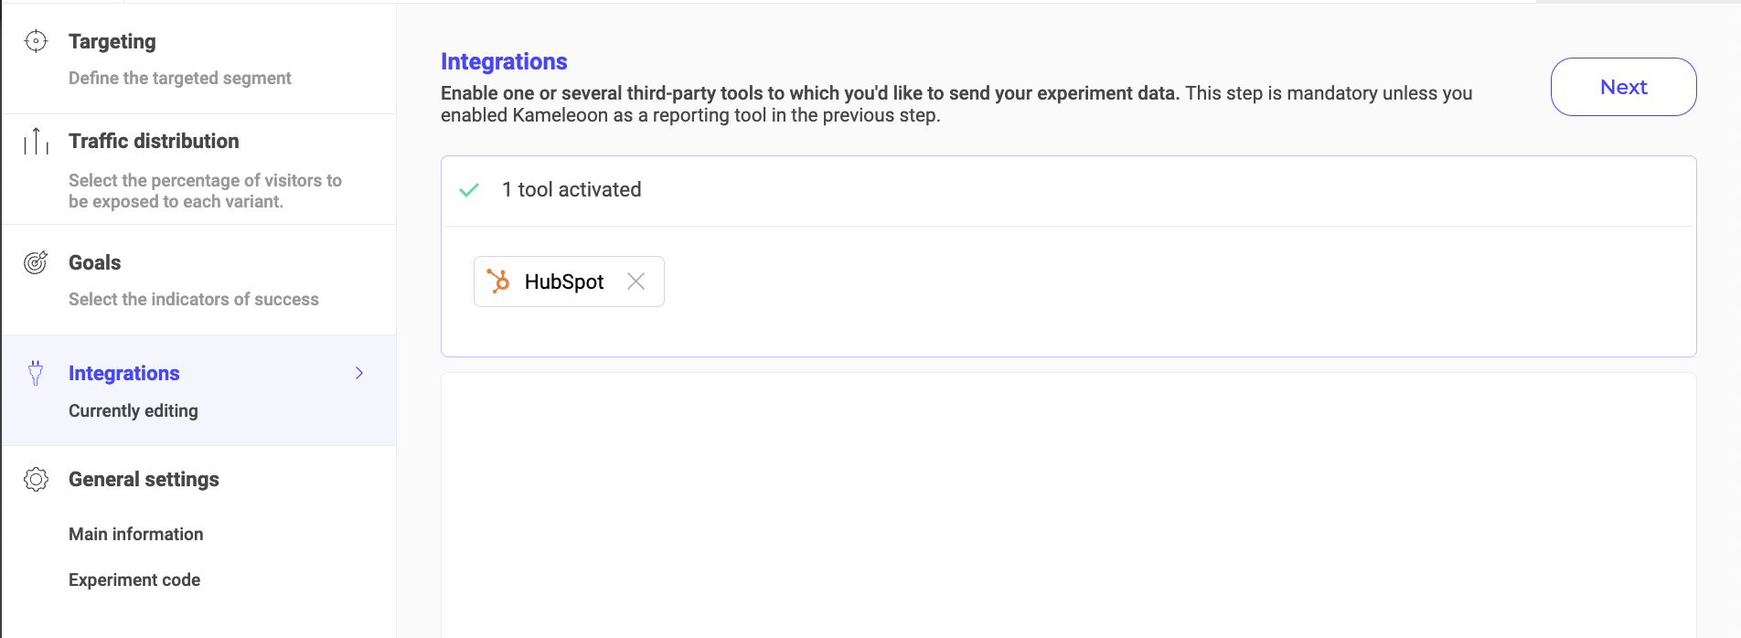Click the HubSpot logo icon
The image size is (1741, 638).
pos(498,282)
